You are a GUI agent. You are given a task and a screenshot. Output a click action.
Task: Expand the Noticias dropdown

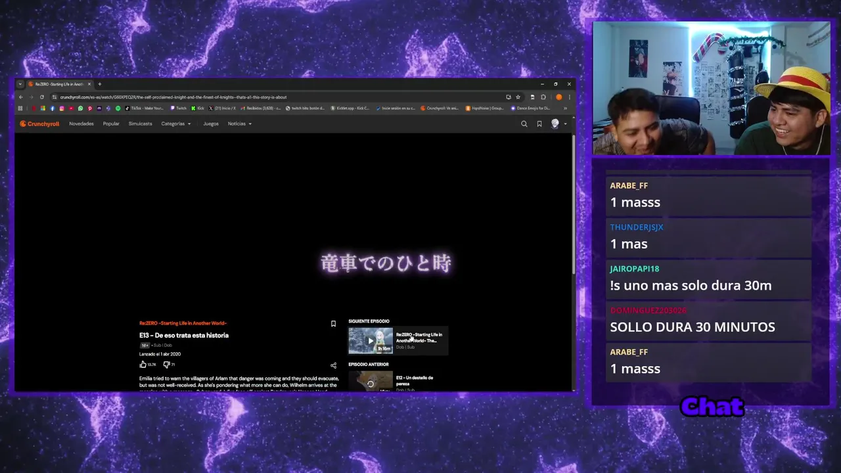pyautogui.click(x=239, y=124)
